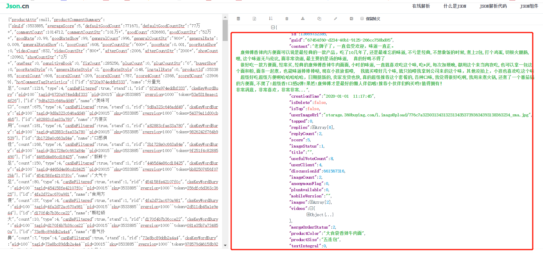Click the "textIntegral" key

pos(305,246)
